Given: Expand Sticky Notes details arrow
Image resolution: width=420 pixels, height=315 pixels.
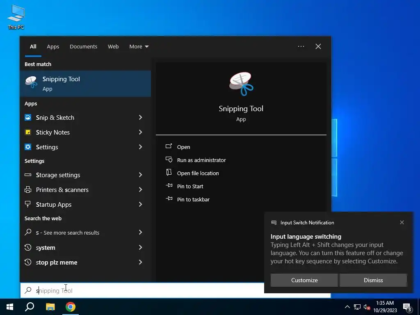Looking at the screenshot, I should (x=140, y=132).
